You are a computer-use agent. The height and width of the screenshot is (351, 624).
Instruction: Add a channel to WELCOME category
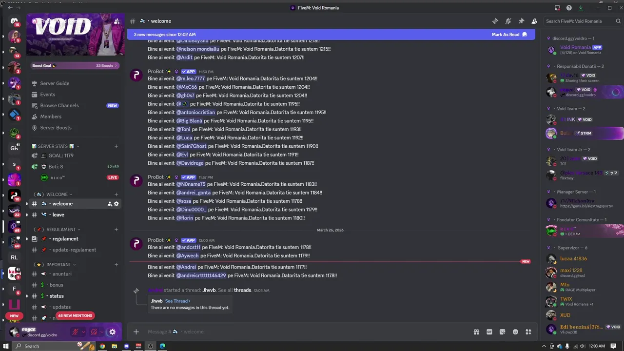[116, 194]
